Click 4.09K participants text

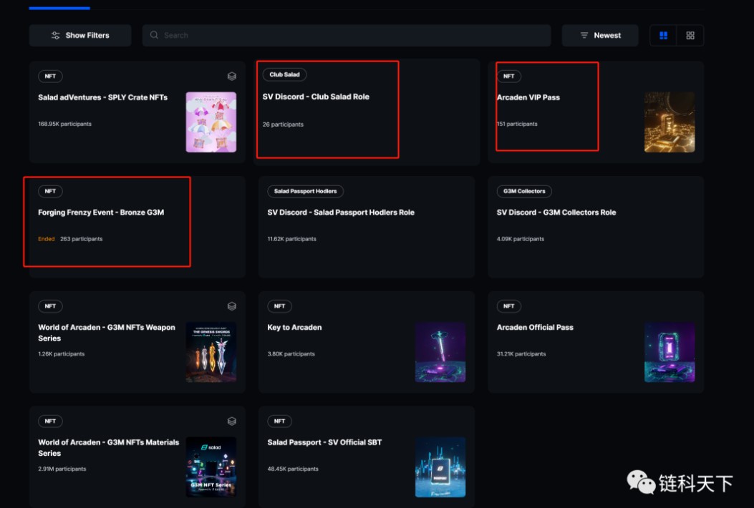(521, 239)
